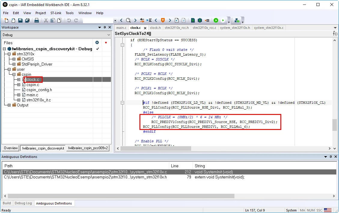This screenshot has height=213, width=339.
Task: Click the Save toolbar icon
Action: (20, 20)
